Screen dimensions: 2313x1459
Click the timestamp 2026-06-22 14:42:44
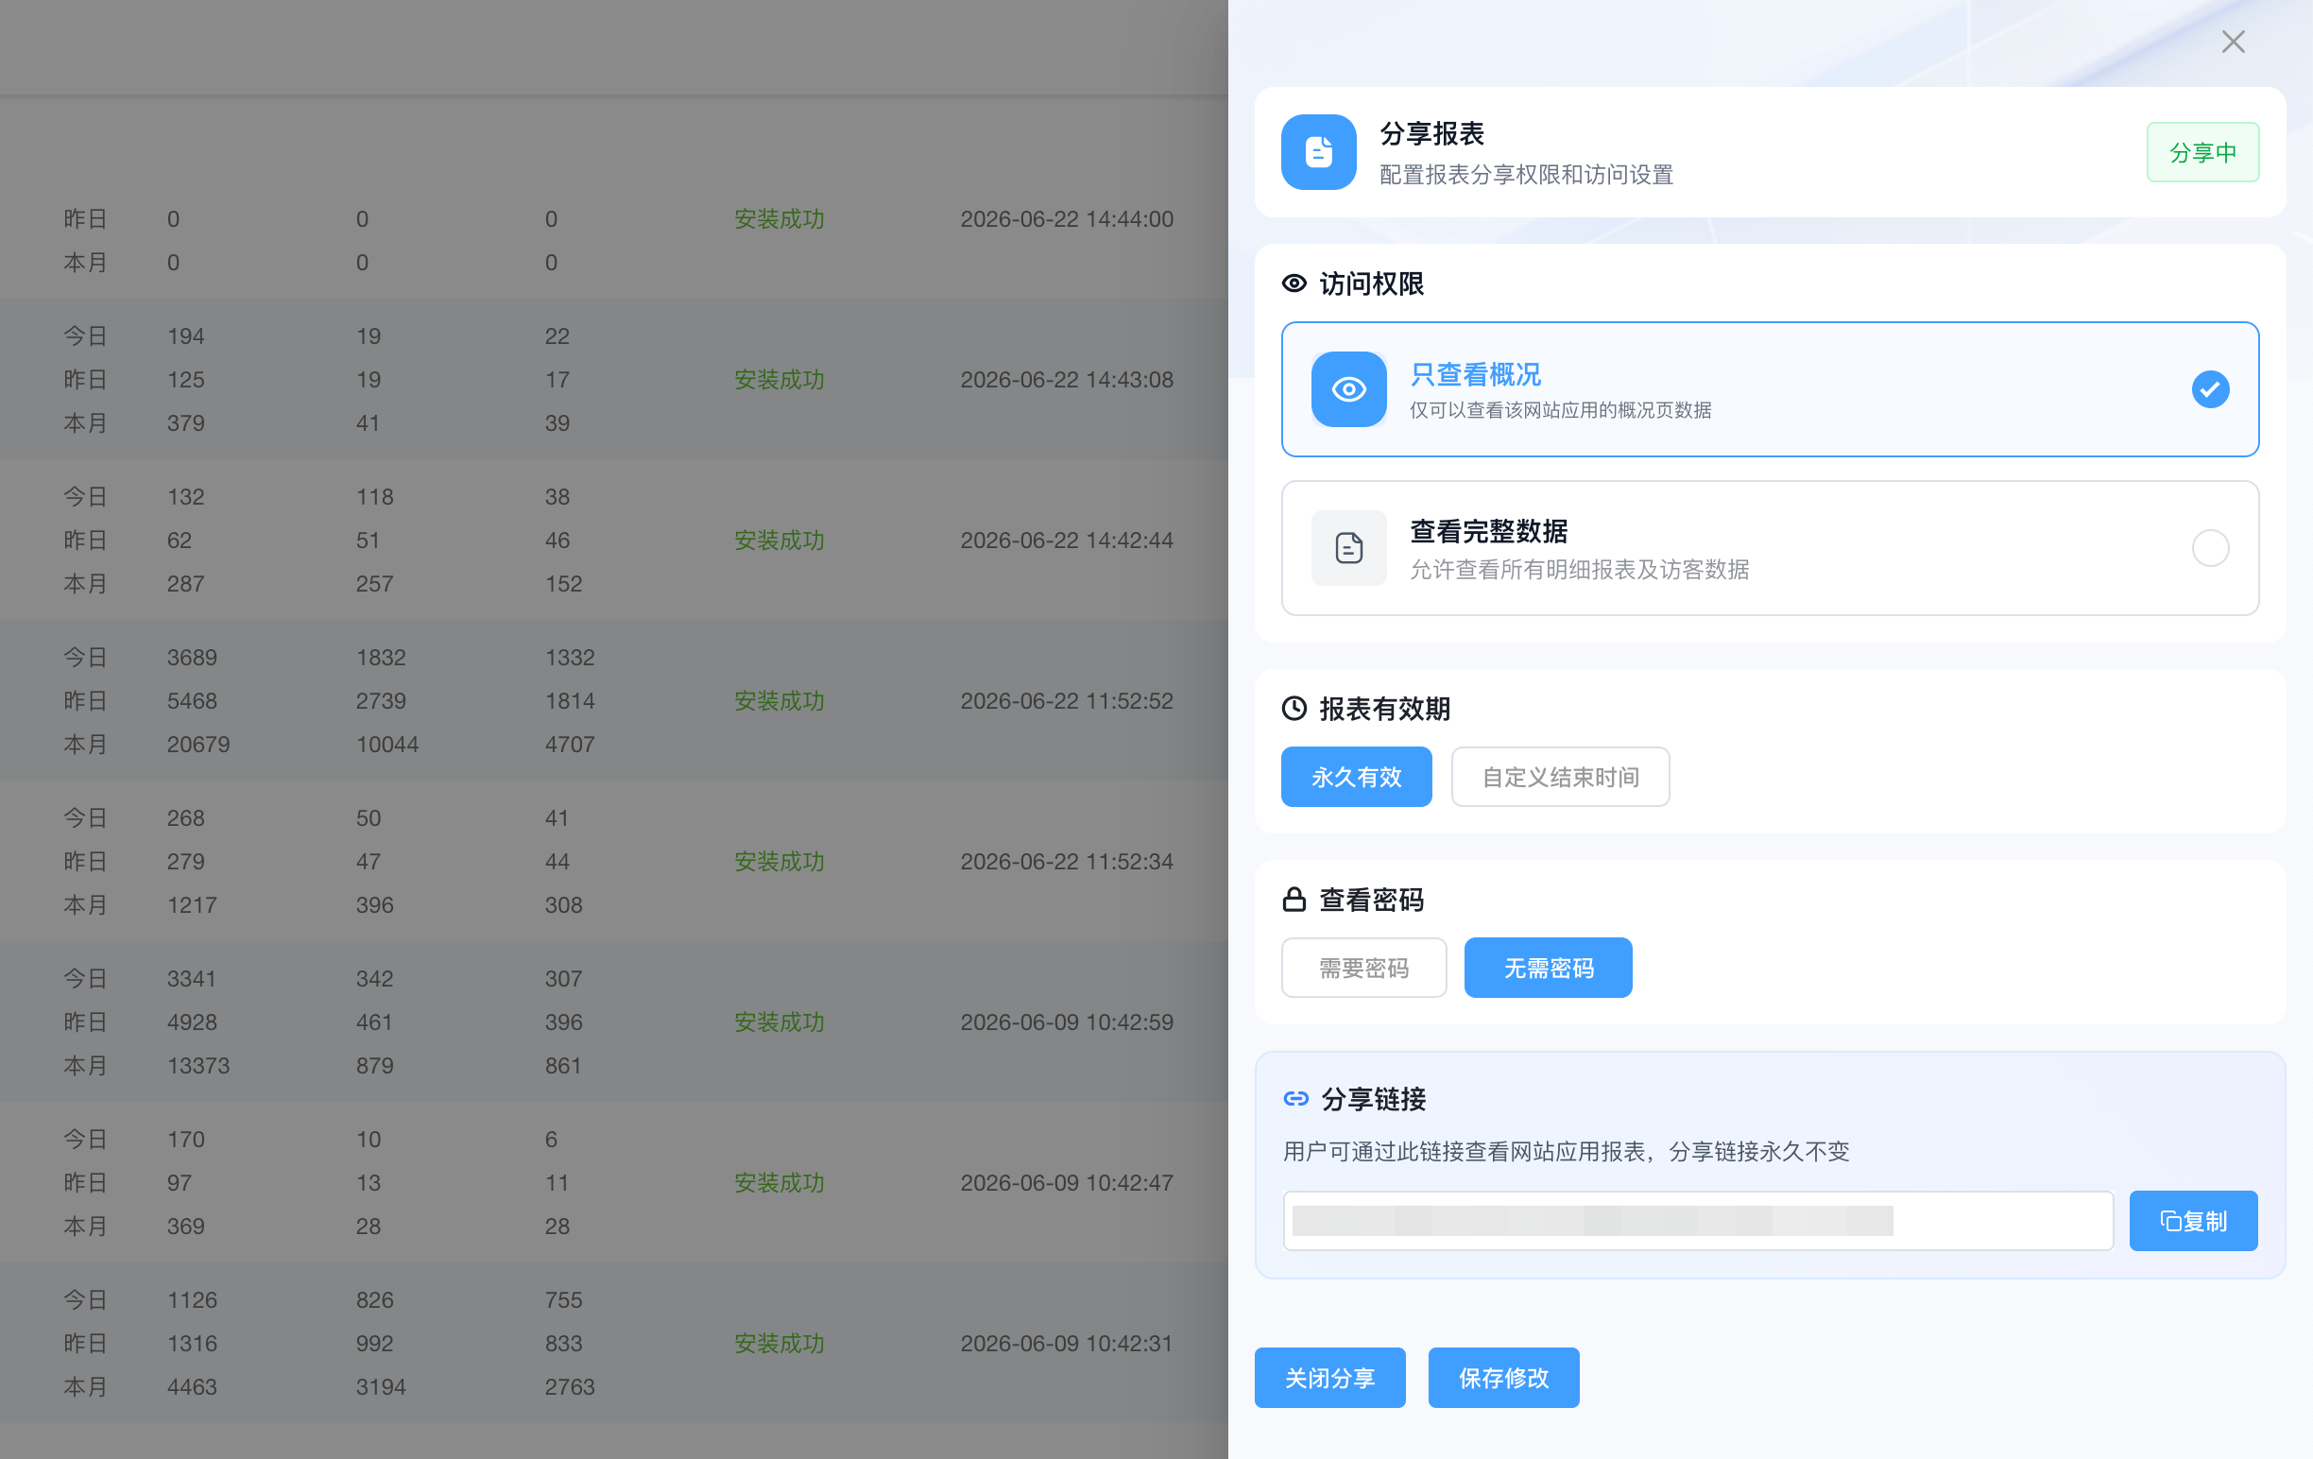pos(1066,540)
